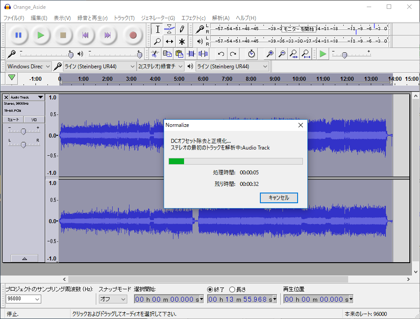
Task: Click the Pause transport button
Action: tap(18, 35)
